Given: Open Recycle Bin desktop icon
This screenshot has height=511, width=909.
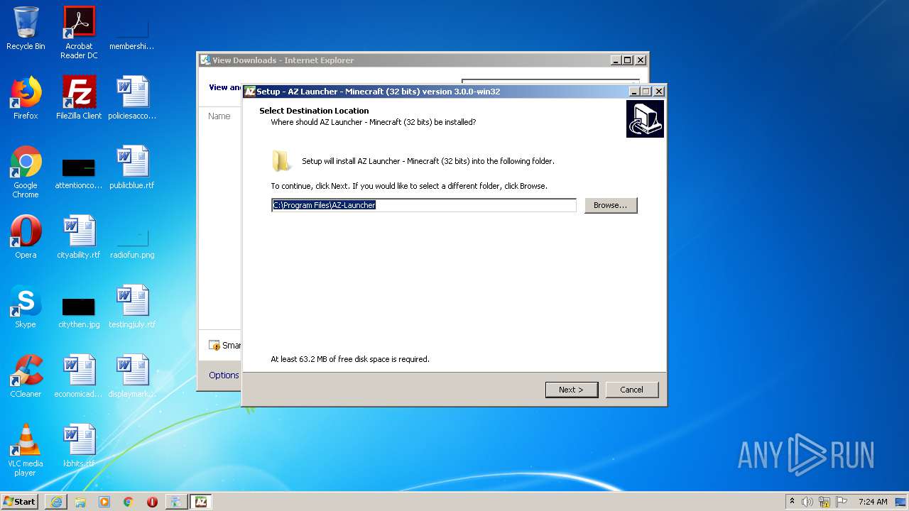Looking at the screenshot, I should tap(26, 28).
